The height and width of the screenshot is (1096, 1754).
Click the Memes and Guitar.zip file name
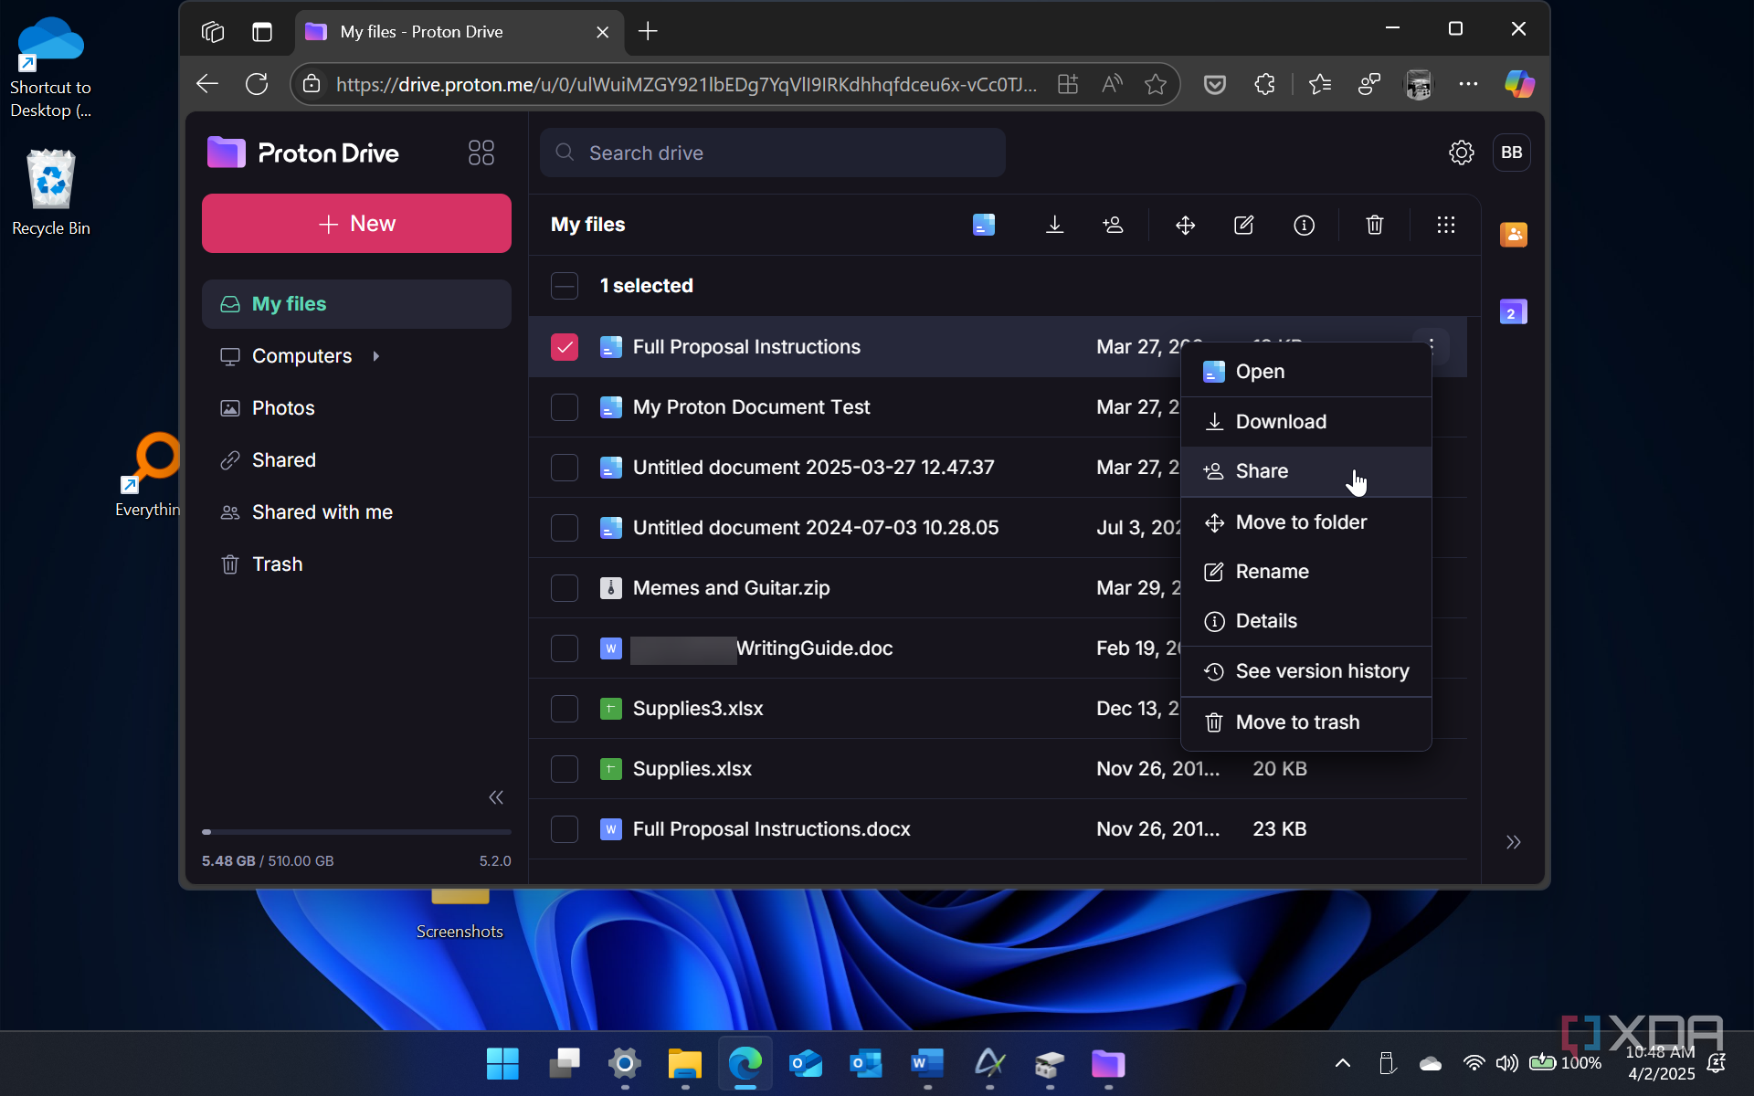(x=731, y=588)
